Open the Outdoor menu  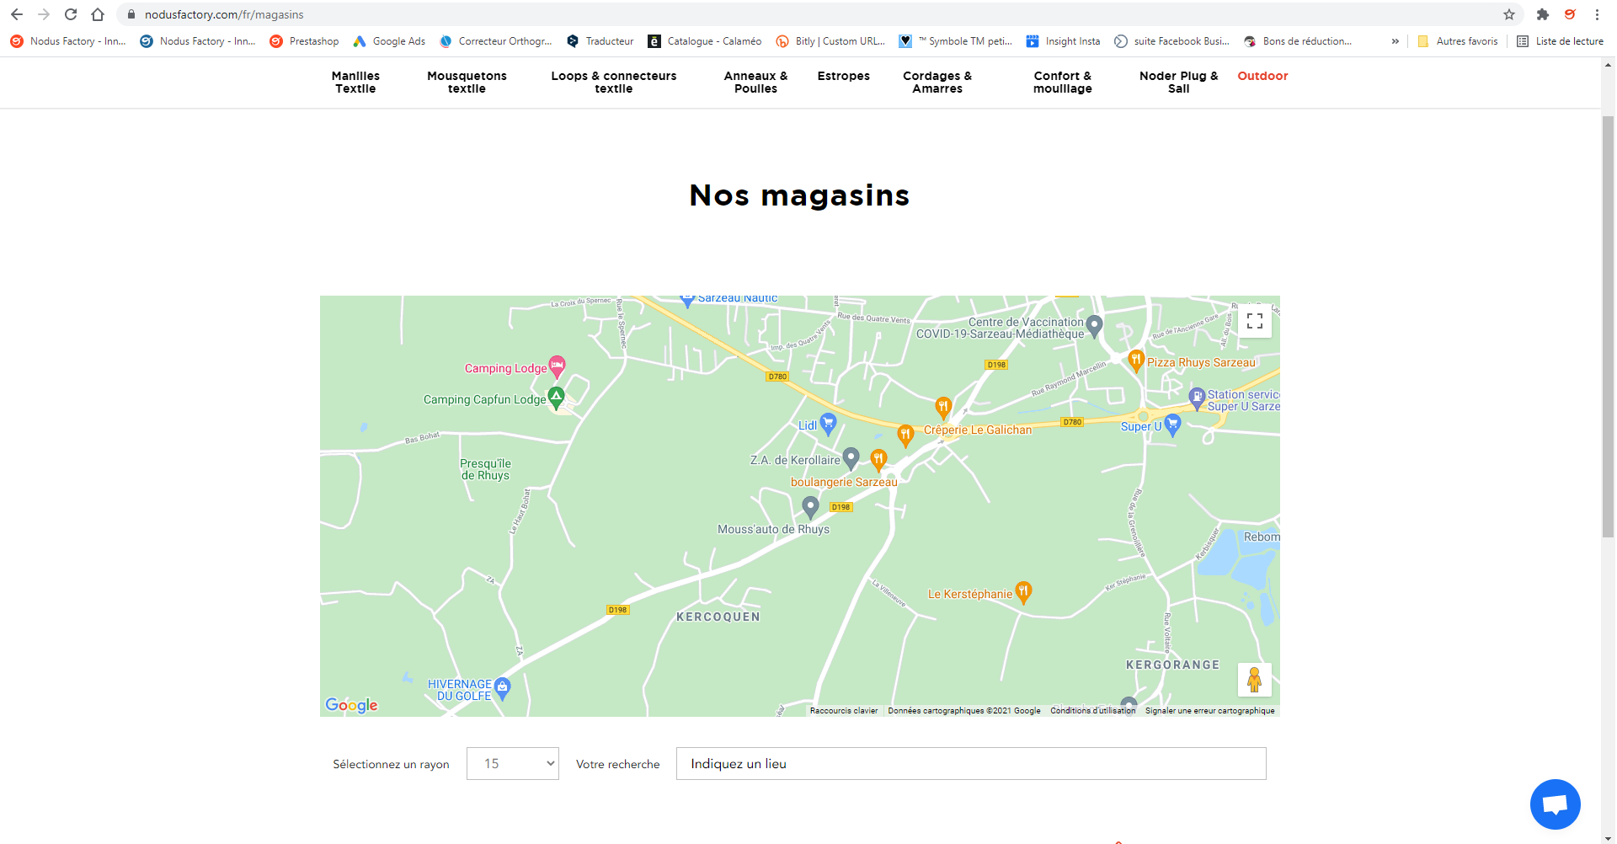coord(1262,76)
